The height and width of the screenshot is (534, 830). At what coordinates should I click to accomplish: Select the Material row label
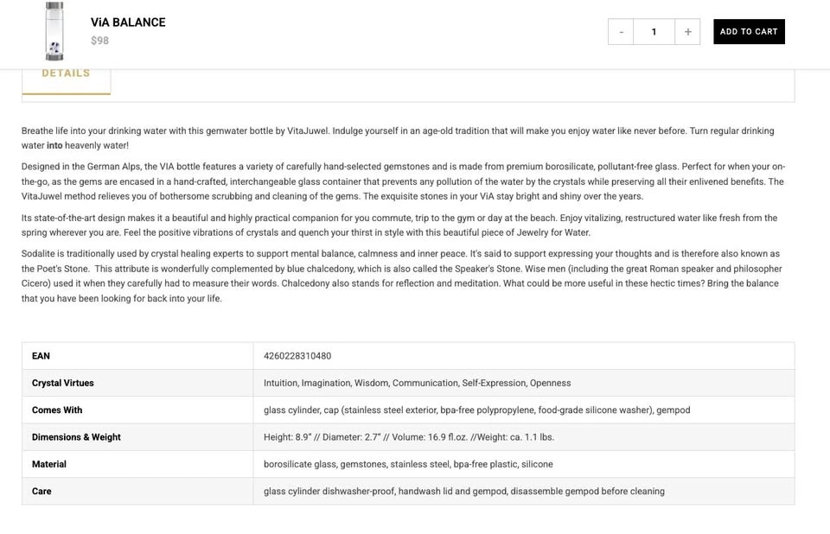coord(49,464)
